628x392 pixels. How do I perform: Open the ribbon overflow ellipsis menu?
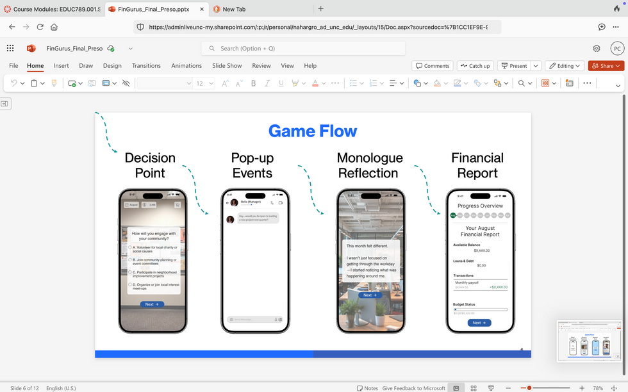pyautogui.click(x=587, y=83)
